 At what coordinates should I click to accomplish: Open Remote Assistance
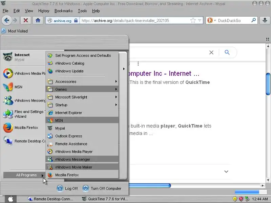pyautogui.click(x=82, y=143)
